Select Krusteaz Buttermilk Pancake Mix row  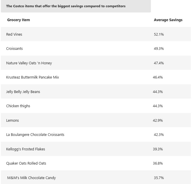pos(96,77)
